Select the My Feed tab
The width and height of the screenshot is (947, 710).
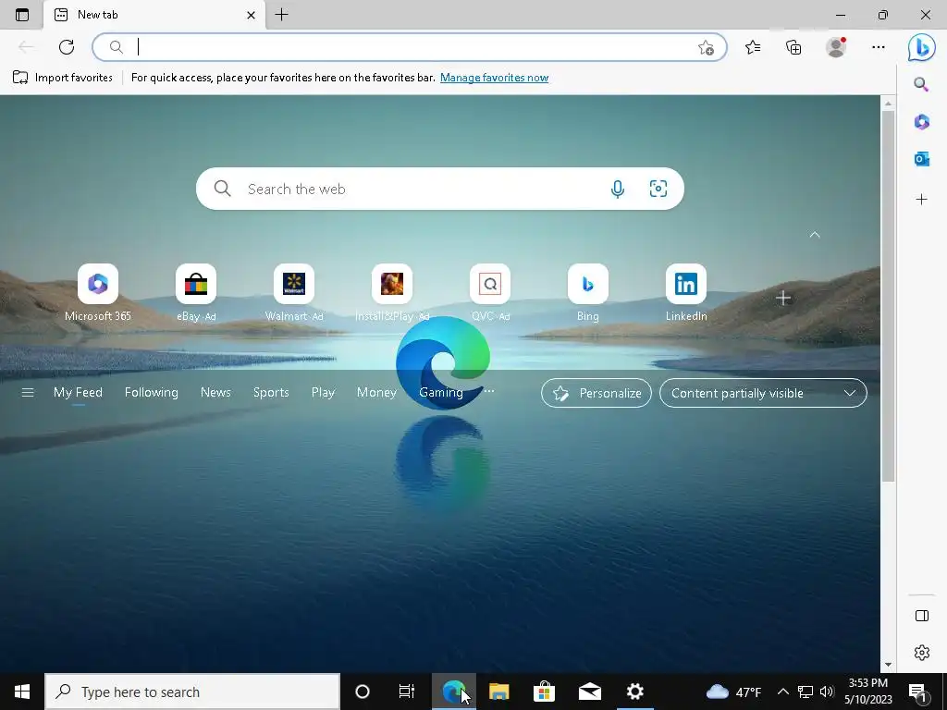[78, 392]
